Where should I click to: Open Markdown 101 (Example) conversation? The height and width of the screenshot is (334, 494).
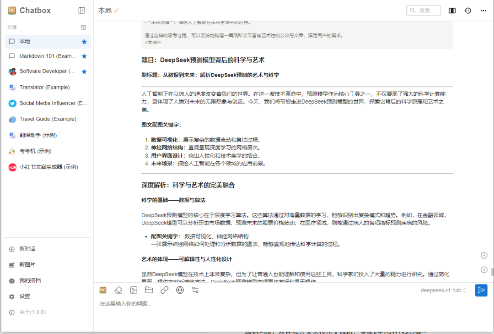48,56
